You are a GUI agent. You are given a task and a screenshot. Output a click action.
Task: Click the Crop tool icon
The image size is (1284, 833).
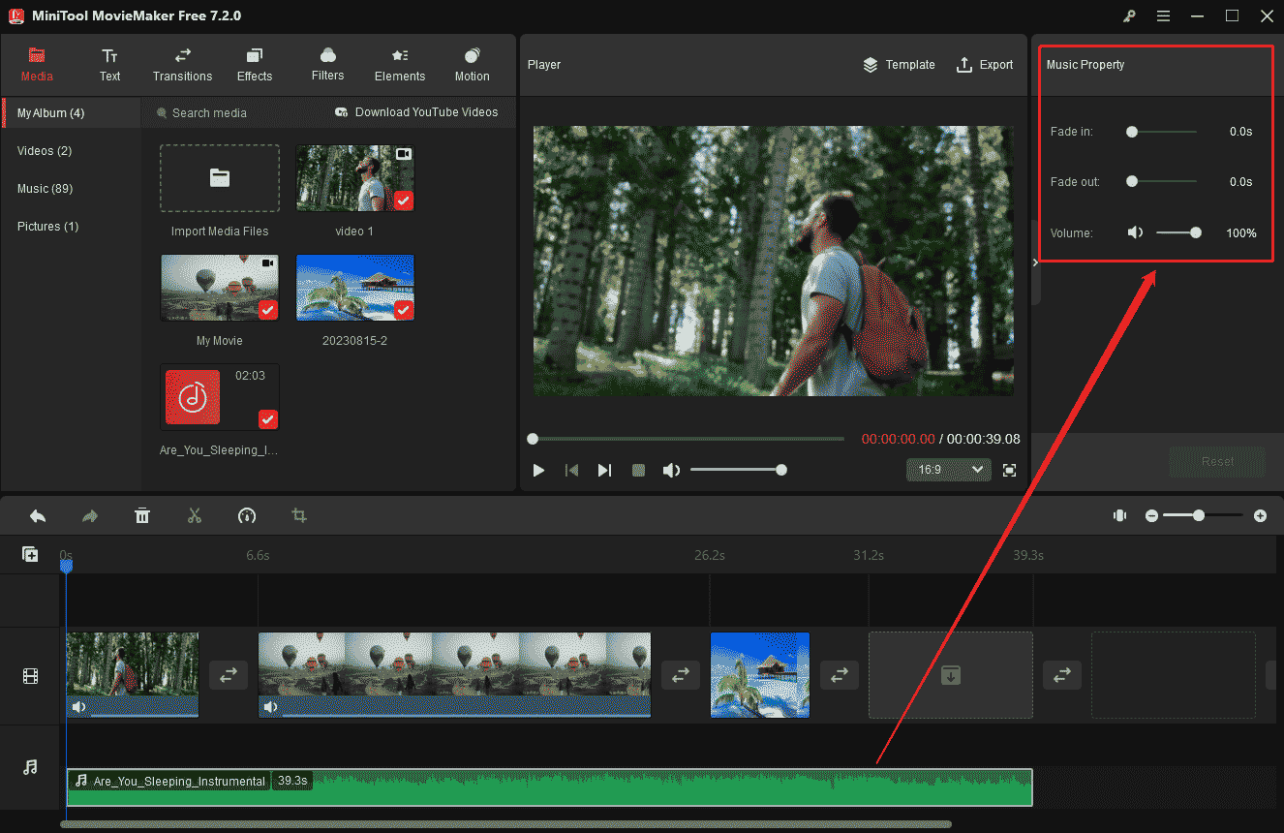click(299, 516)
